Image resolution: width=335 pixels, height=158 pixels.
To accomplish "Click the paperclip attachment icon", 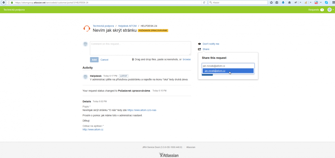I will pyautogui.click(x=133, y=59).
